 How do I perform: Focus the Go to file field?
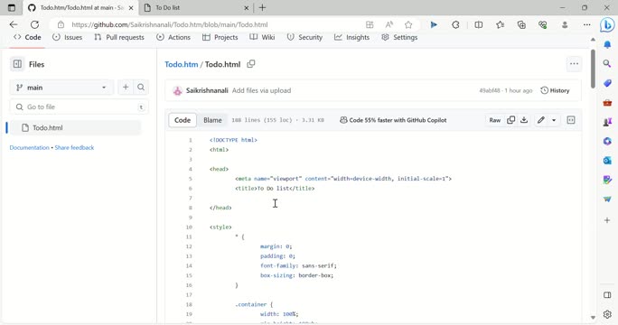point(79,107)
